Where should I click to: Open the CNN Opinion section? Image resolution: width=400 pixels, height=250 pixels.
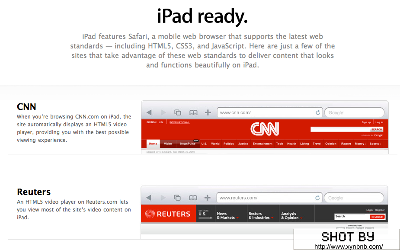pyautogui.click(x=331, y=144)
